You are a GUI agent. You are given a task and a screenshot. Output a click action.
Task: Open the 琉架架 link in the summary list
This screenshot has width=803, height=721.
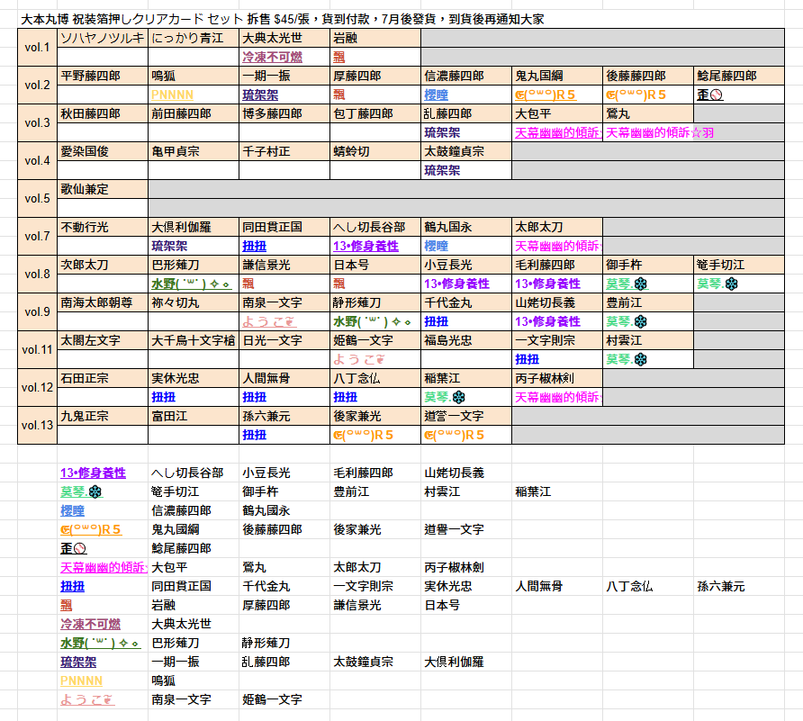pos(78,662)
